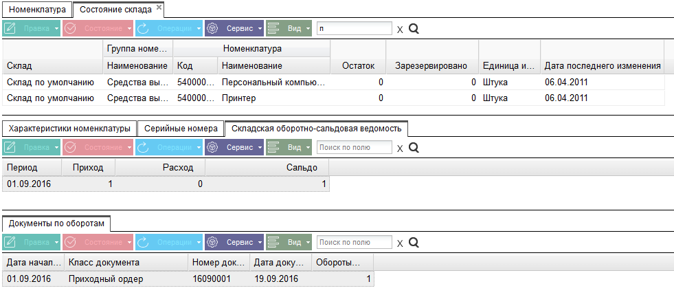
Task: Close the Состояние склада tab
Action: [x=159, y=8]
